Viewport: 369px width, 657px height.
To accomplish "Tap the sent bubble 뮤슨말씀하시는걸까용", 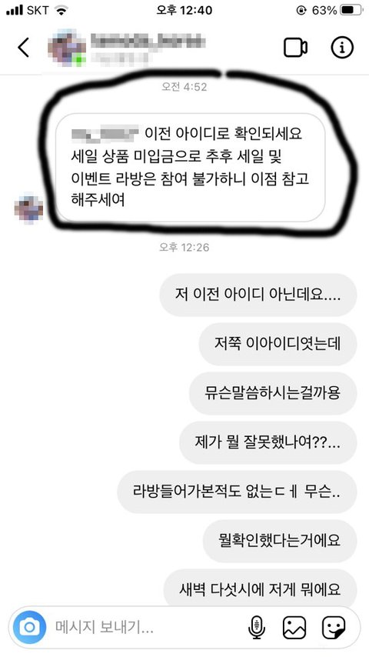I will coord(273,393).
